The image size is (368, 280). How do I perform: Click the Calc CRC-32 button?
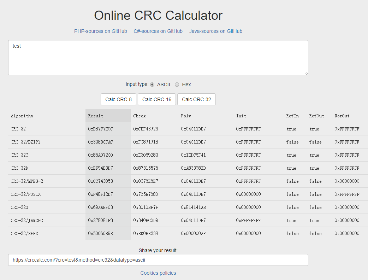pos(196,99)
